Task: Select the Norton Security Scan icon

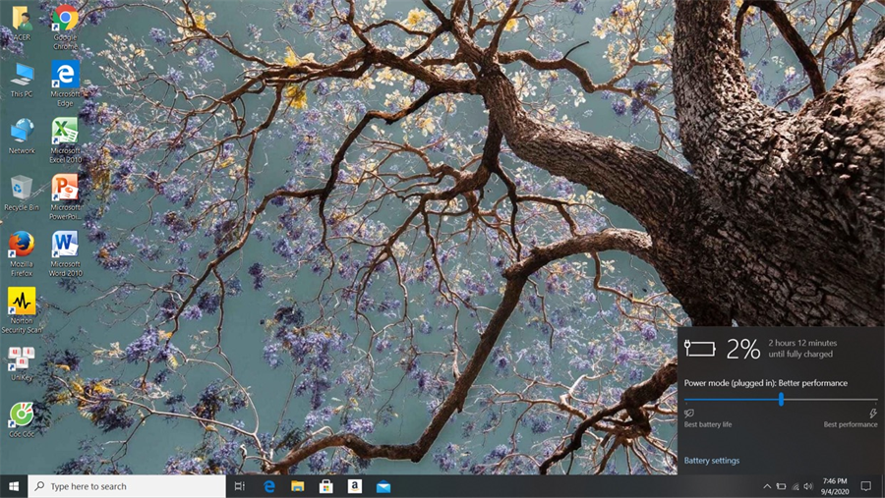Action: [22, 310]
